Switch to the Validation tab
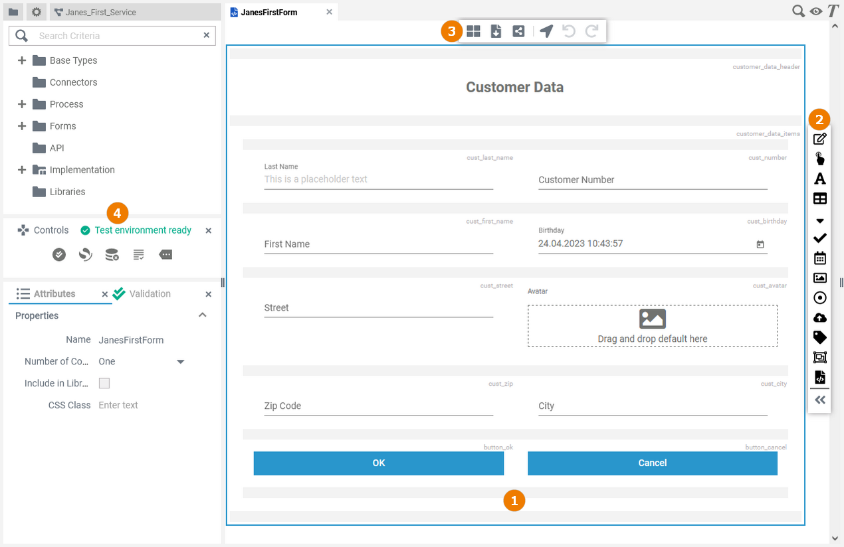The height and width of the screenshot is (547, 844). 150,294
